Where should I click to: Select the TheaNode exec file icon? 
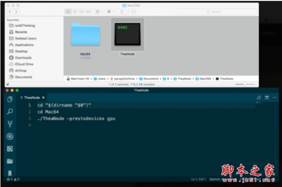[x=127, y=34]
